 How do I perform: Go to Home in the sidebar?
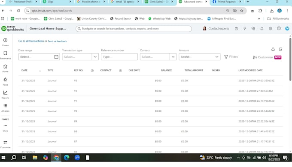coord(5,68)
